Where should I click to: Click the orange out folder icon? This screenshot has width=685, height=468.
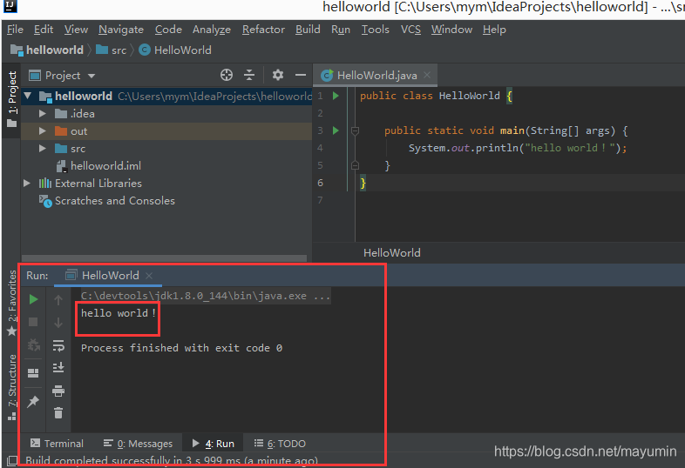click(61, 130)
